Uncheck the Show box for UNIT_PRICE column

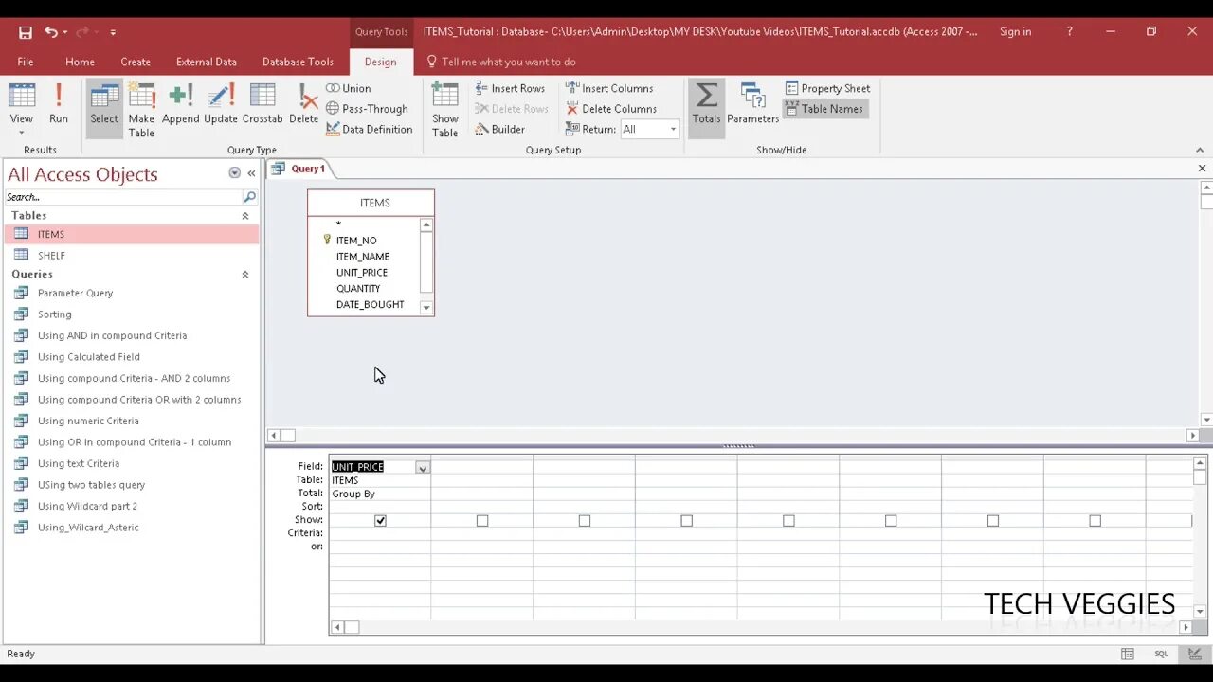(380, 521)
